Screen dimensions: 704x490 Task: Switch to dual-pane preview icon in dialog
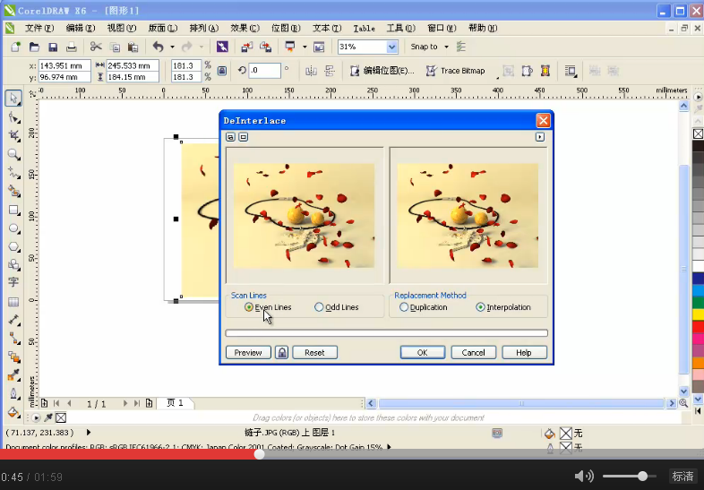pos(230,137)
